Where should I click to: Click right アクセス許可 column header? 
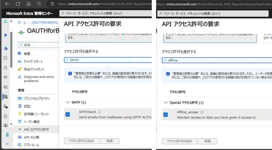pos(178,92)
